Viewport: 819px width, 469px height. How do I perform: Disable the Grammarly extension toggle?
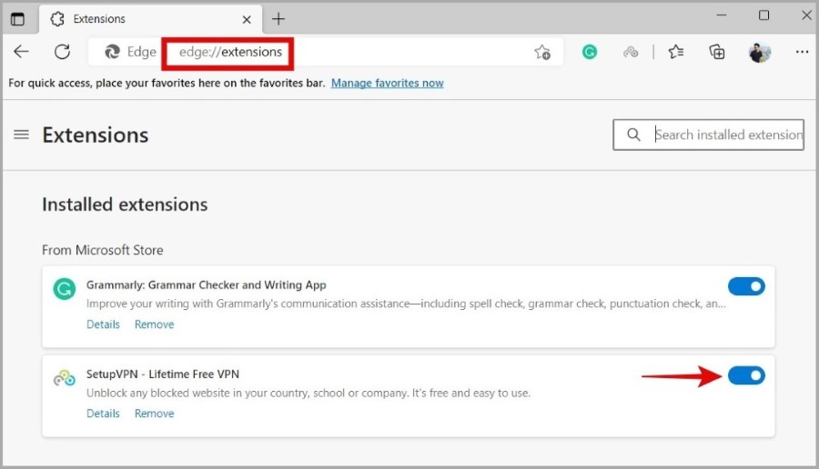746,286
